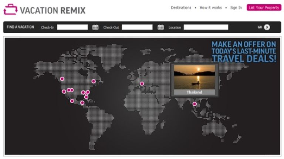The image size is (284, 159).
Task: Click the GO arrow button
Action: [x=267, y=27]
